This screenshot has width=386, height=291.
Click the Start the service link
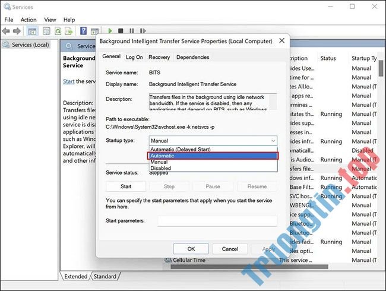pos(68,81)
